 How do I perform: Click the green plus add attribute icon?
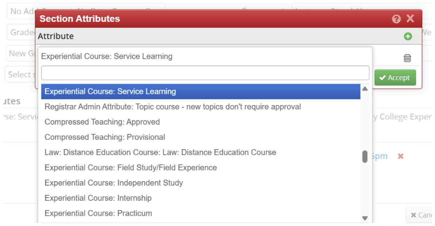(x=408, y=36)
